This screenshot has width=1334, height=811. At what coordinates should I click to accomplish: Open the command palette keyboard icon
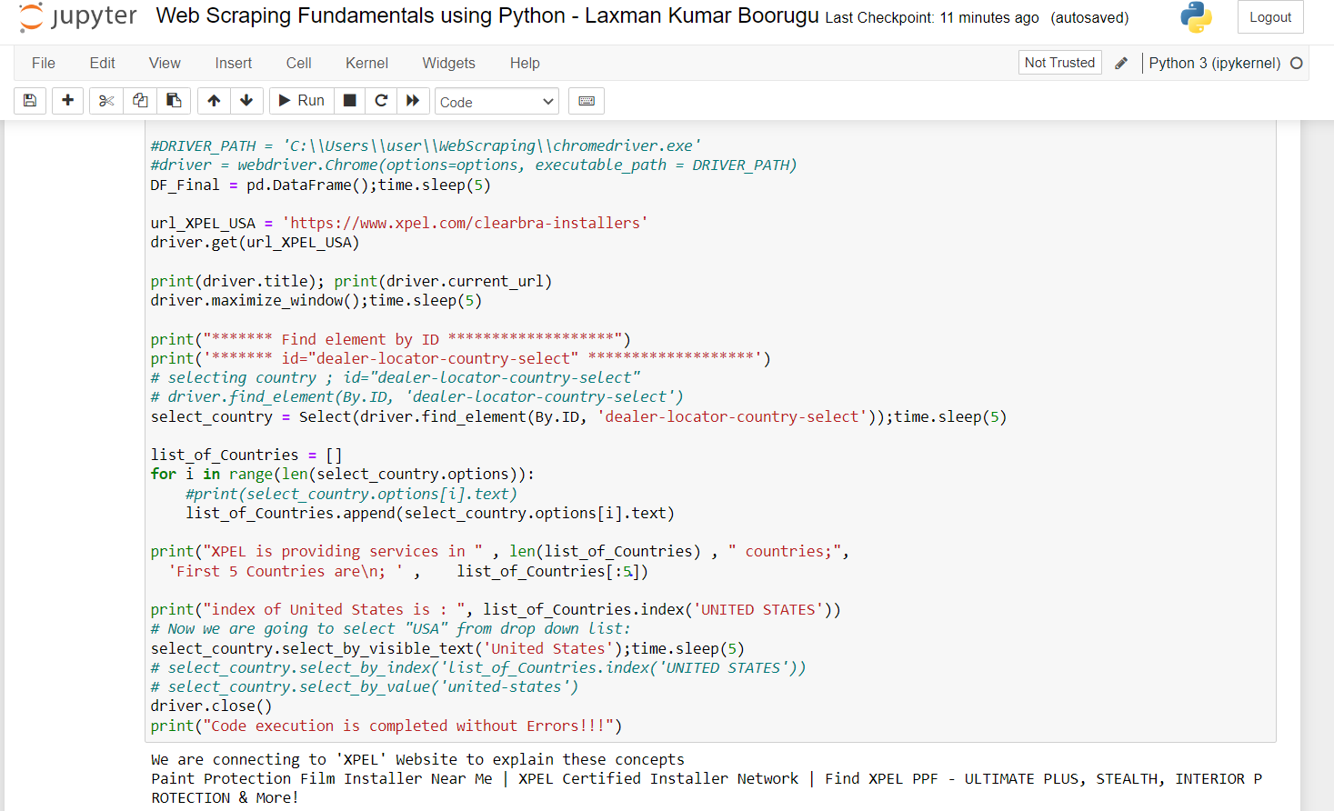tap(587, 101)
